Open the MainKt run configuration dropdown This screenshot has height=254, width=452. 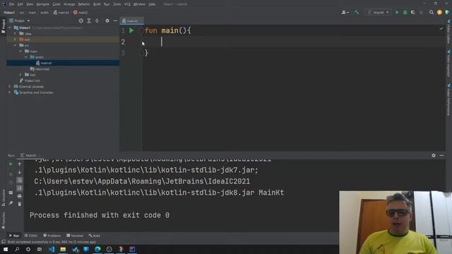tap(379, 13)
